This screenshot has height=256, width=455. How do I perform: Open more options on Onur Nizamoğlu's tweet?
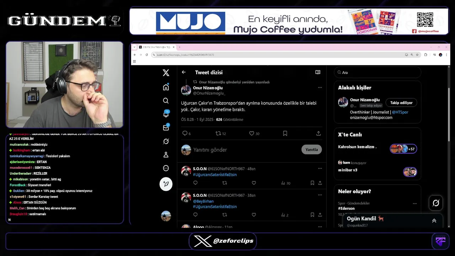(320, 87)
